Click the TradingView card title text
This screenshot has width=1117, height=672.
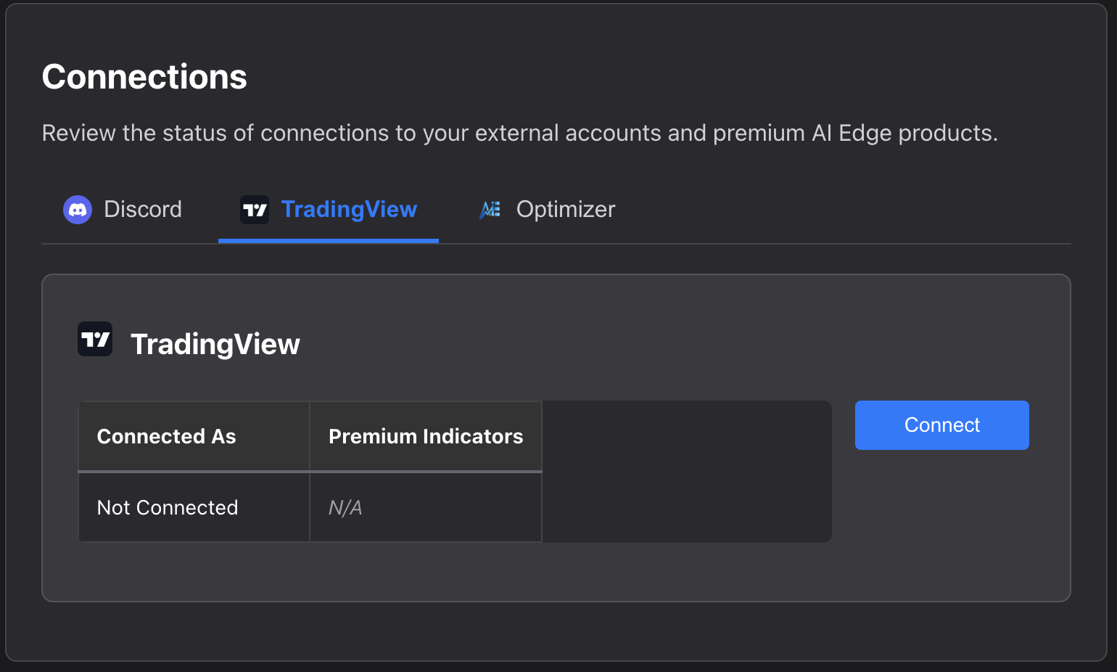click(x=215, y=343)
